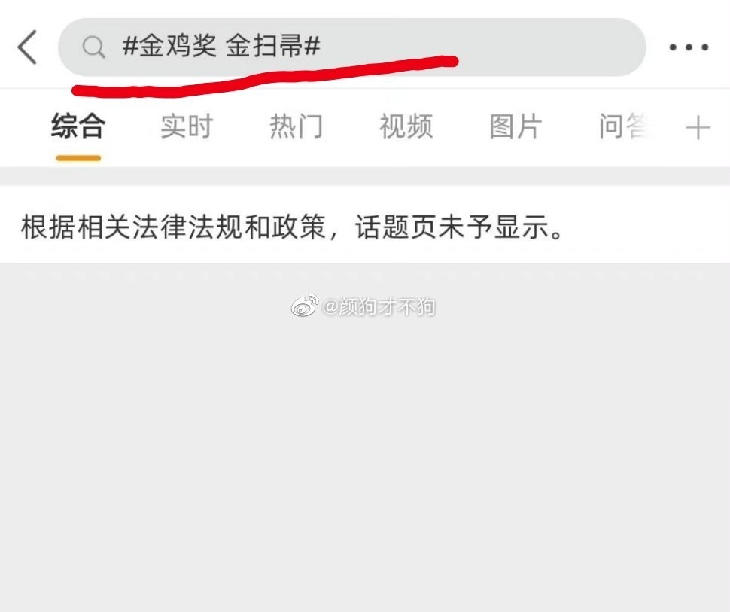This screenshot has height=612, width=730.
Task: Tap the magnifying glass search icon
Action: tap(93, 47)
